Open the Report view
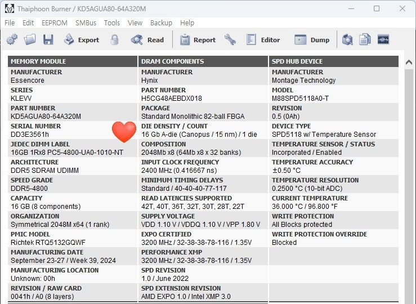This screenshot has height=304, width=416. 198,40
